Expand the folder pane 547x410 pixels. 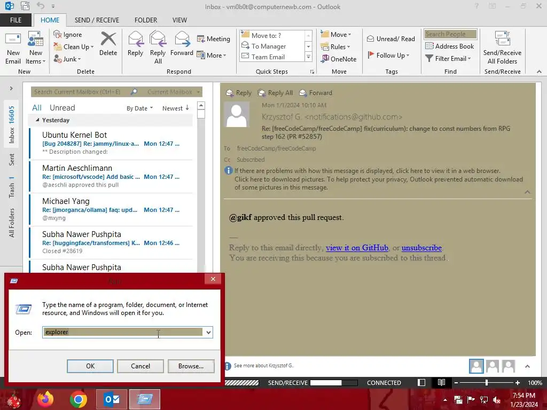coord(11,89)
